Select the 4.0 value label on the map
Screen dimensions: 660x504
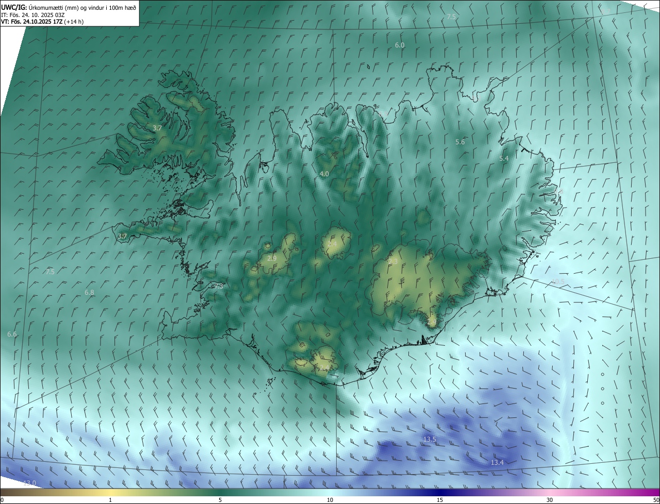point(324,174)
